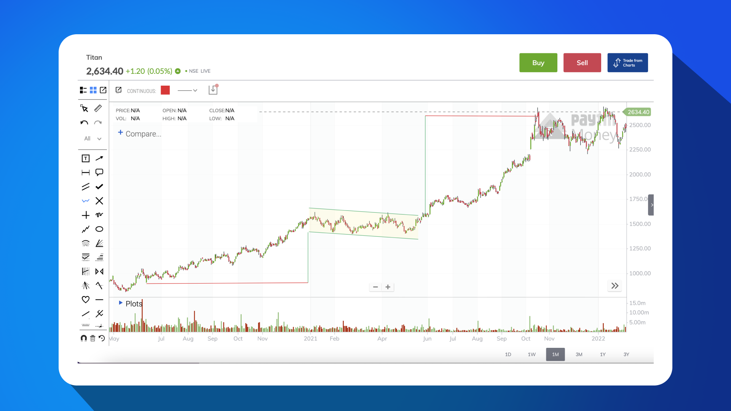
Task: Select the Ellipse drawing tool
Action: pos(99,229)
